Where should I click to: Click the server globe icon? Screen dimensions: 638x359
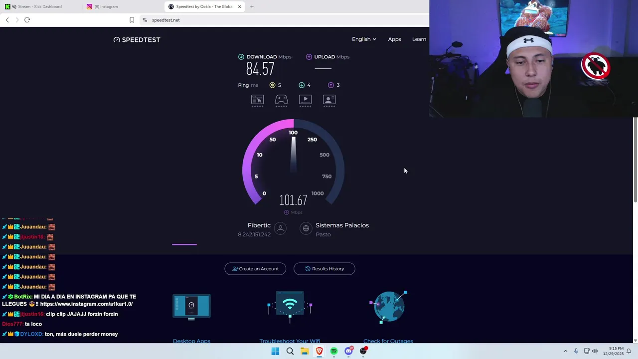click(306, 228)
